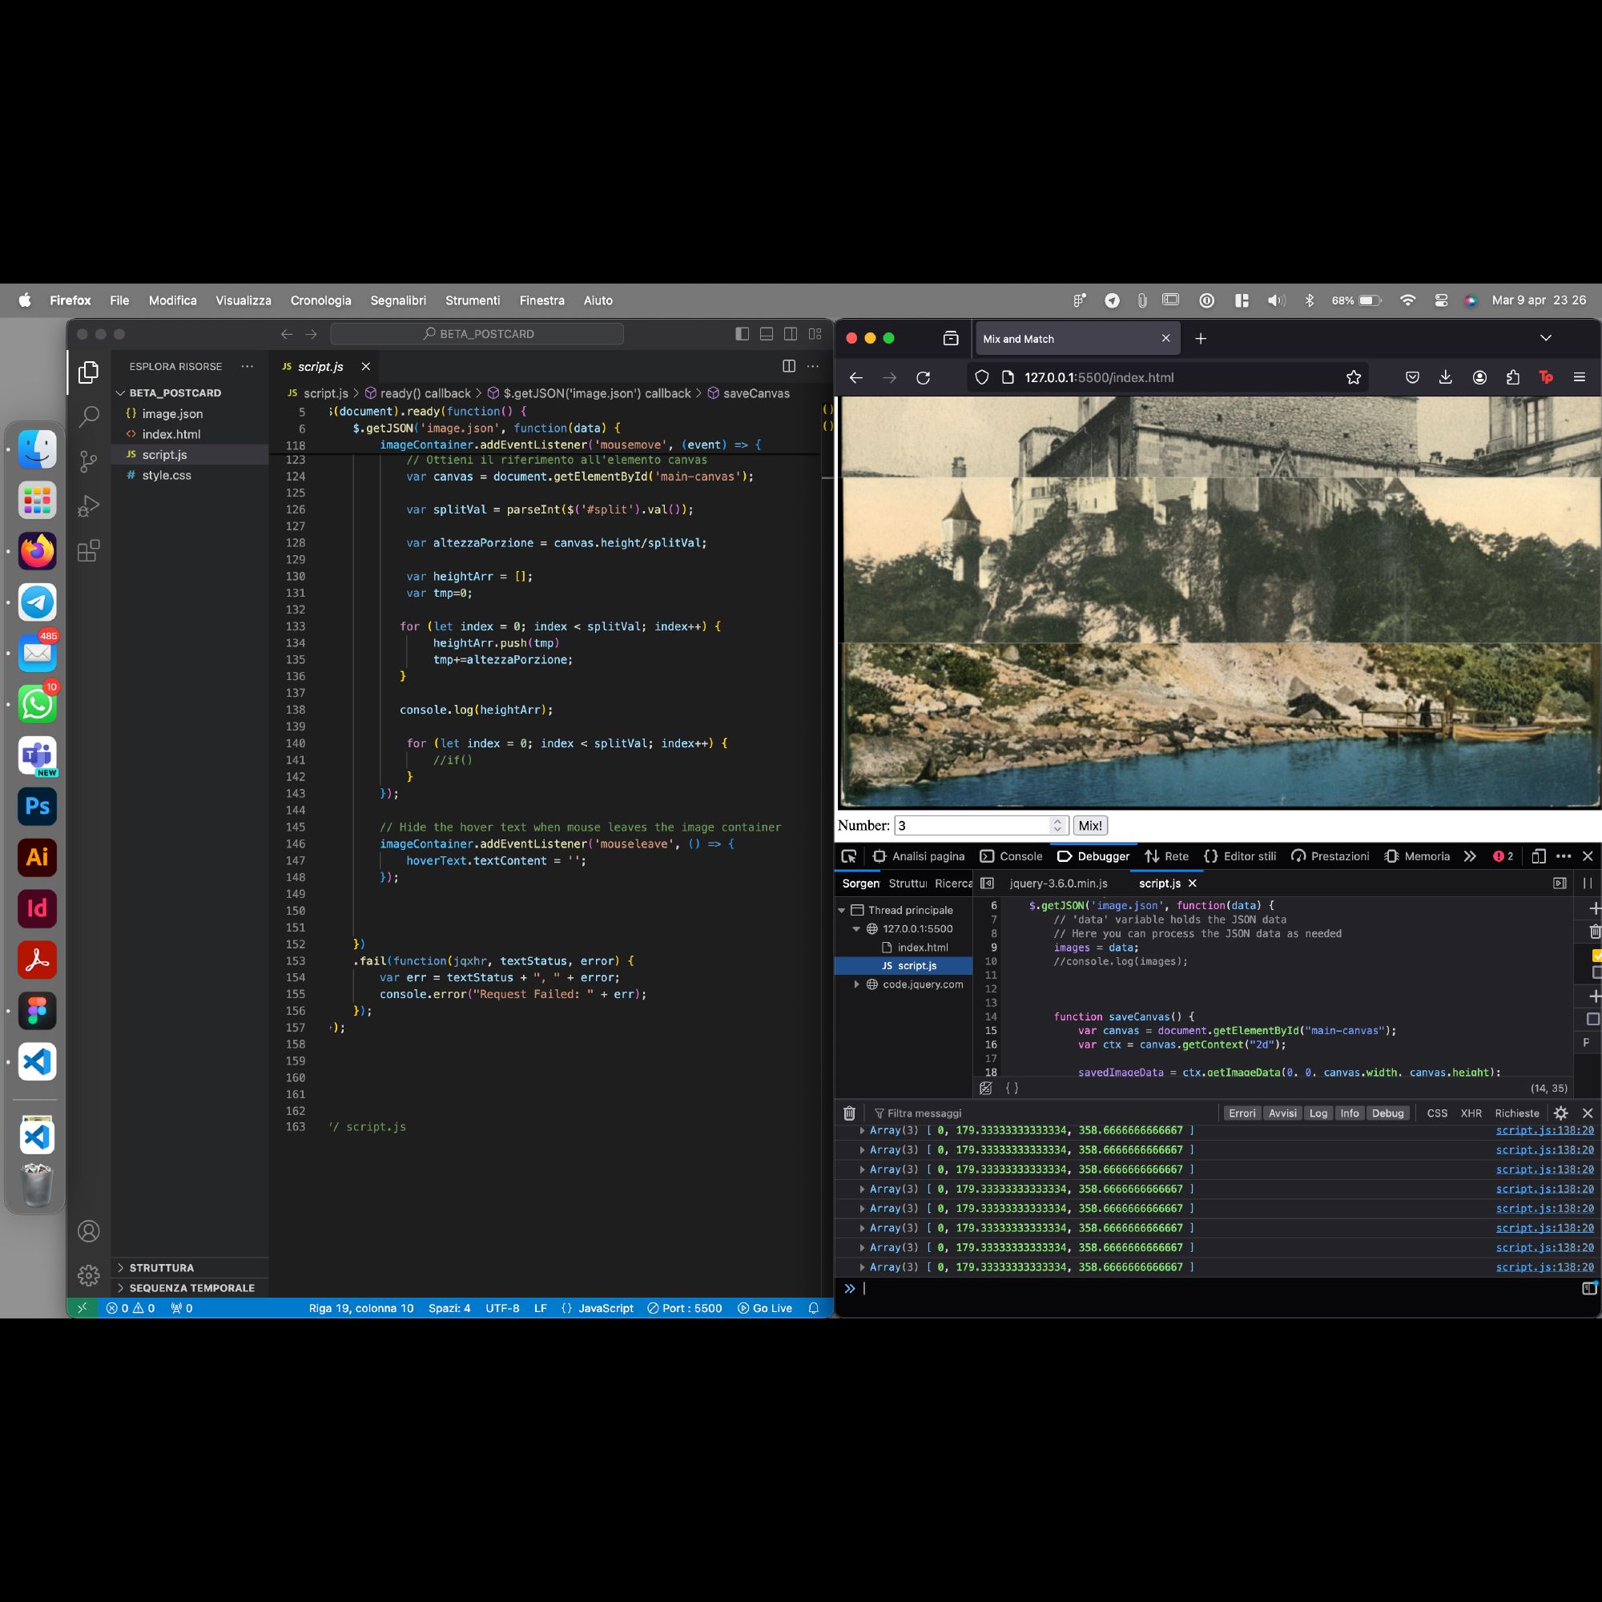This screenshot has height=1602, width=1602.
Task: Pretty print source with braces icon
Action: tap(1012, 1089)
